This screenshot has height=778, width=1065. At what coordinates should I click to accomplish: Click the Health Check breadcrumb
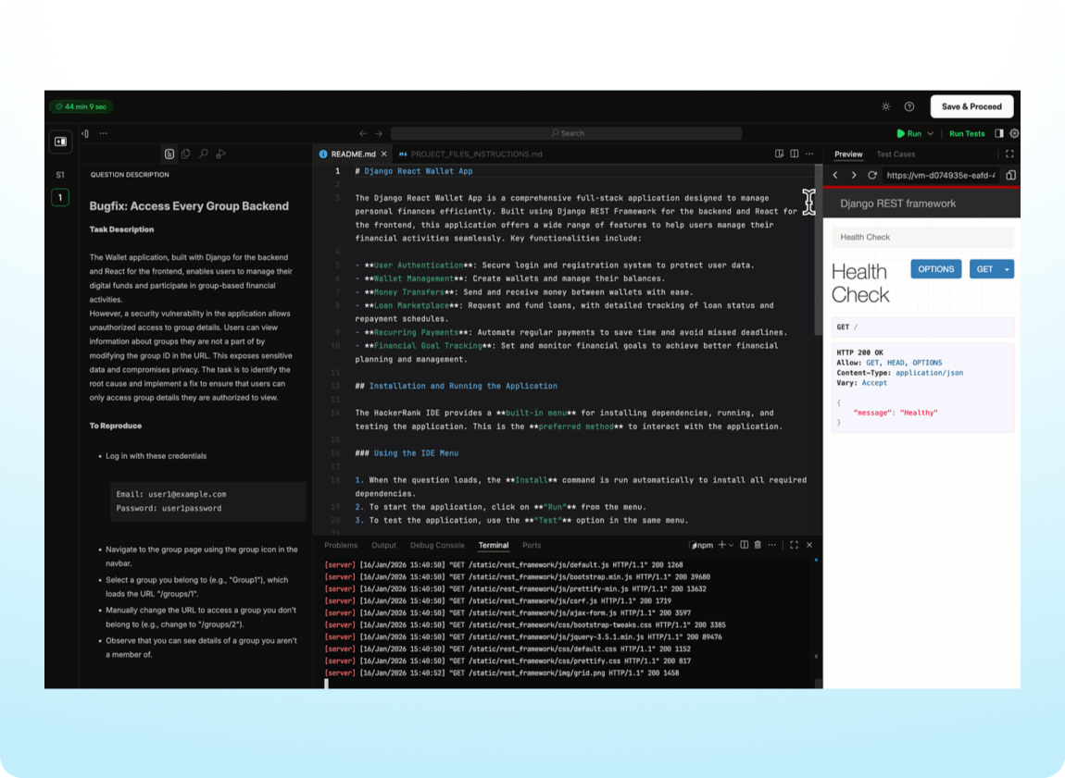[865, 238]
